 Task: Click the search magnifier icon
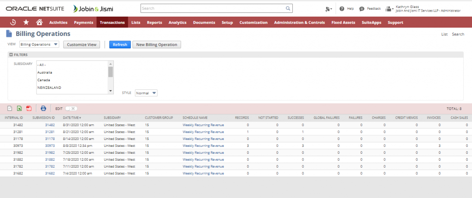pyautogui.click(x=288, y=8)
